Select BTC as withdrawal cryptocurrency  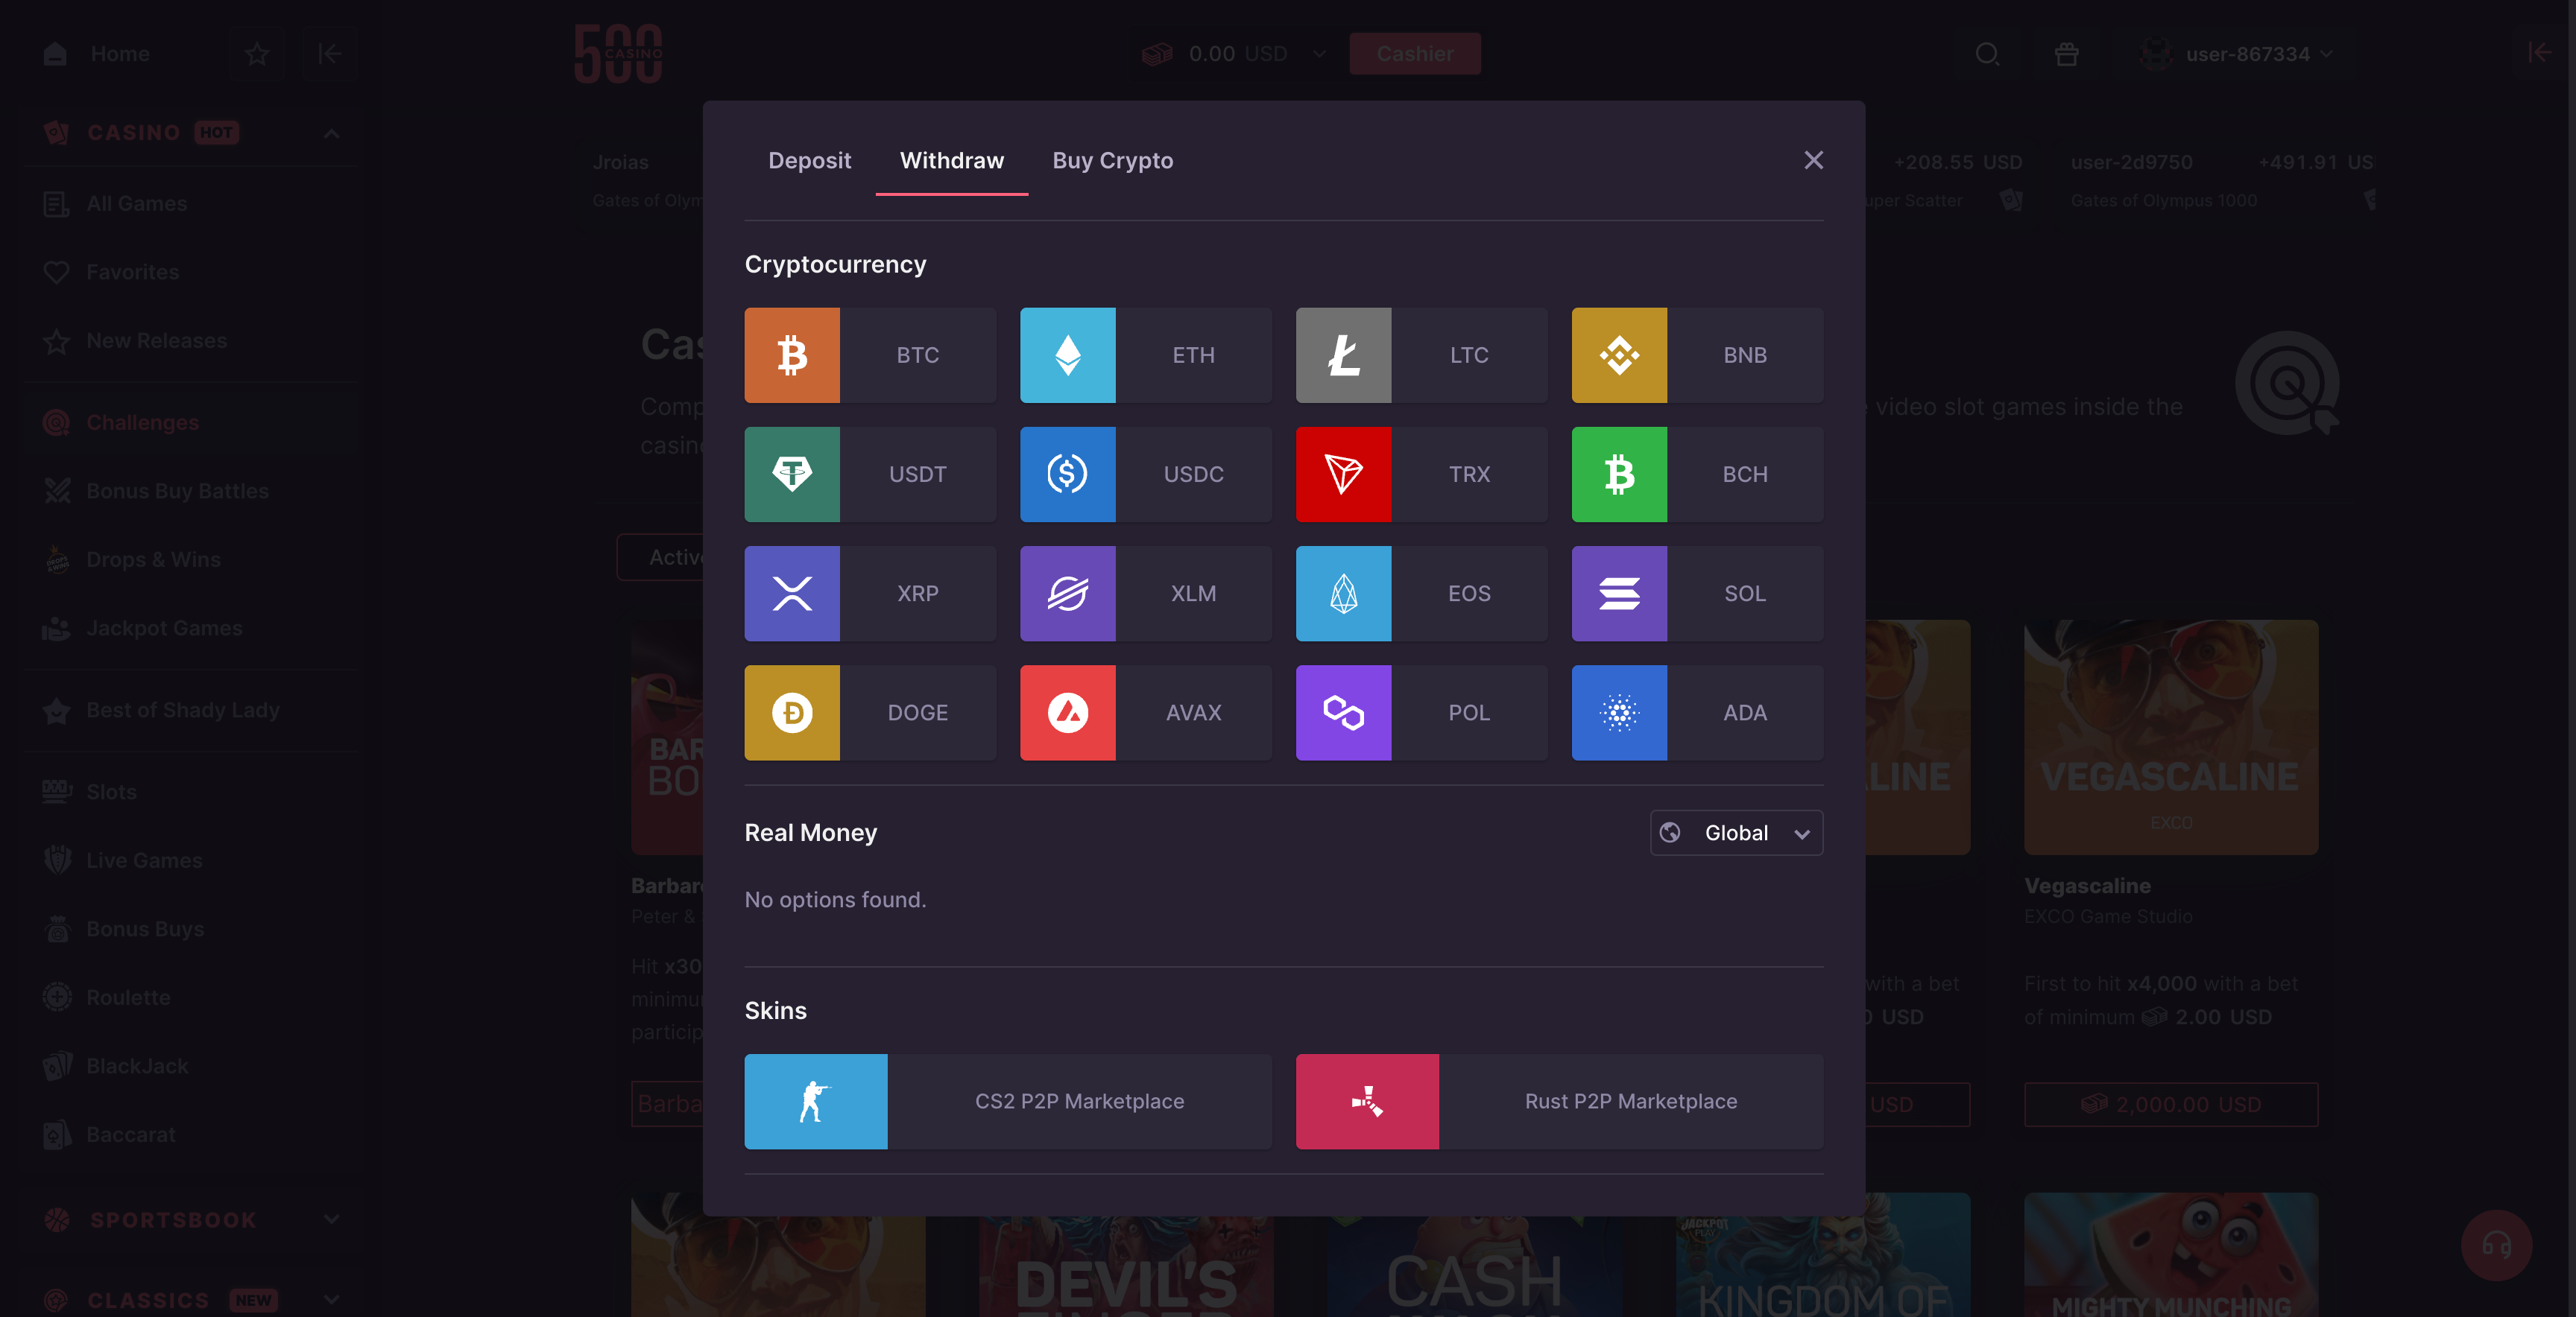tap(869, 355)
